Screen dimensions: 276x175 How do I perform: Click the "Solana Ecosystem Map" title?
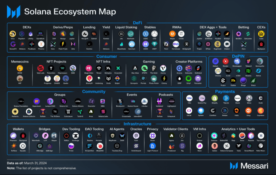[x=70, y=12]
